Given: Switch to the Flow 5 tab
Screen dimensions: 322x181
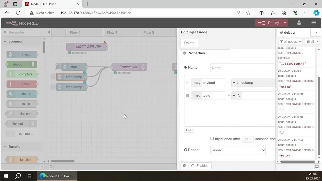Looking at the screenshot, I should [x=157, y=32].
